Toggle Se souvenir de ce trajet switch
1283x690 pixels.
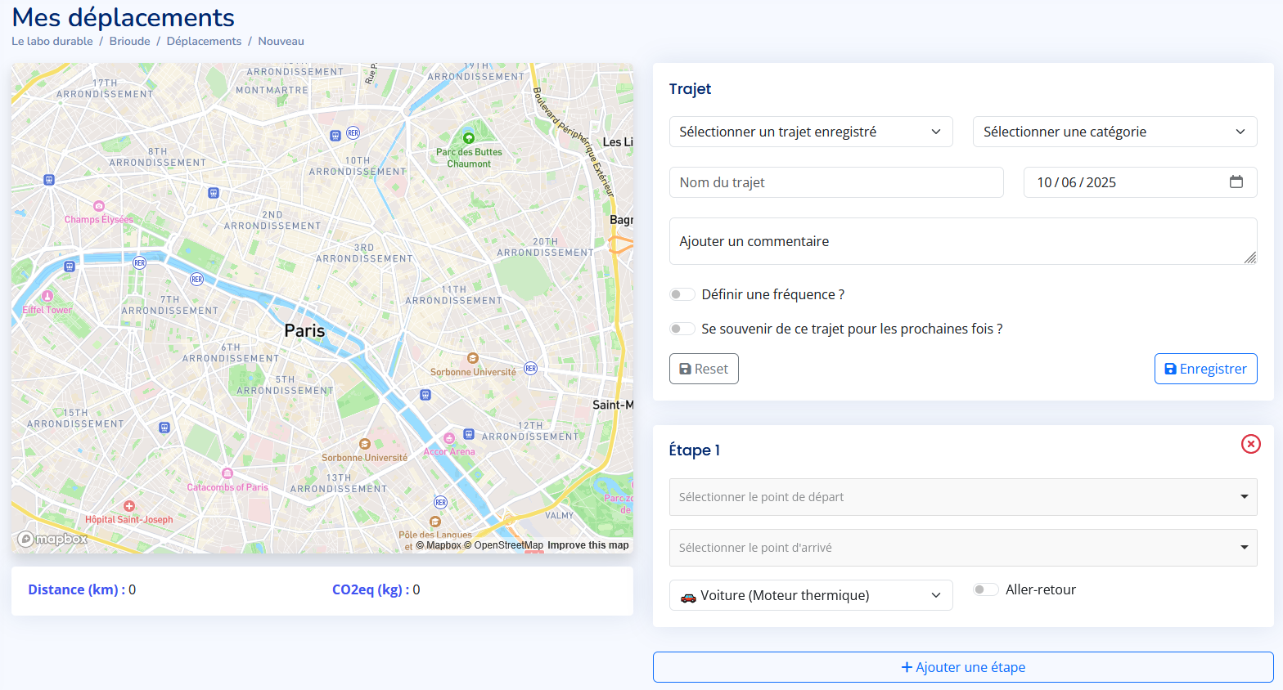coord(682,329)
